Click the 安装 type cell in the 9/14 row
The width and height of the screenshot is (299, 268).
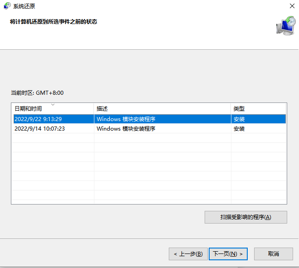click(x=239, y=129)
